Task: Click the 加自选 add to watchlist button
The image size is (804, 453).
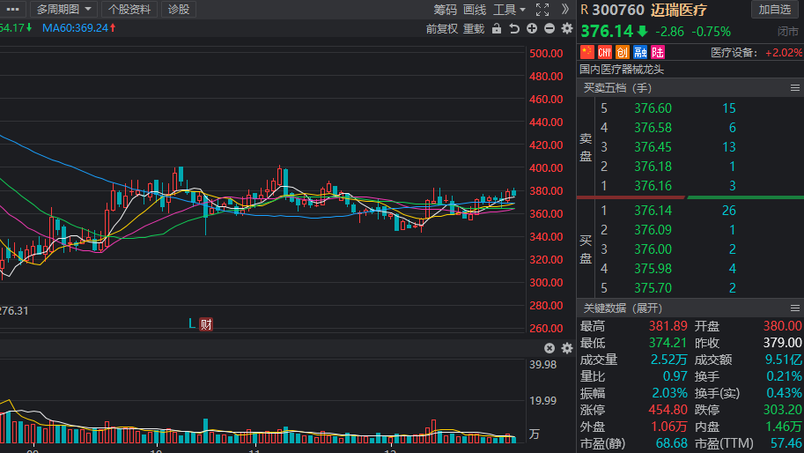Action: 775,9
